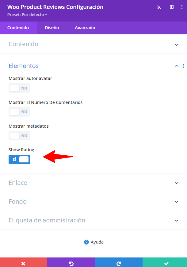This screenshot has width=187, height=267.
Task: Click the Ayuda question mark icon
Action: coord(86,242)
